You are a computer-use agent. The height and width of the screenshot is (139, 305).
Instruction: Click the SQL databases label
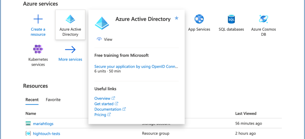pyautogui.click(x=231, y=29)
